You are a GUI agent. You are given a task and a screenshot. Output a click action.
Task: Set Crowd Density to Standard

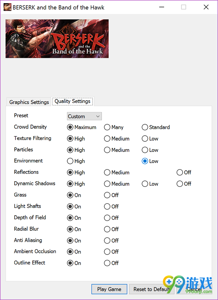(x=155, y=127)
